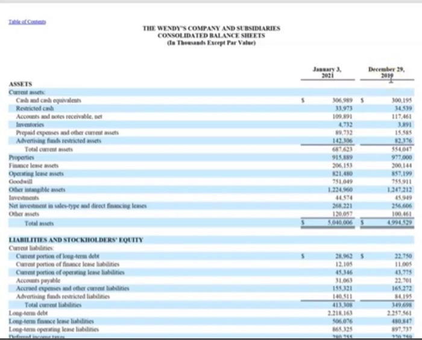The width and height of the screenshot is (422, 340).
Task: Select the Goodwill value 751,049
Action: (342, 181)
